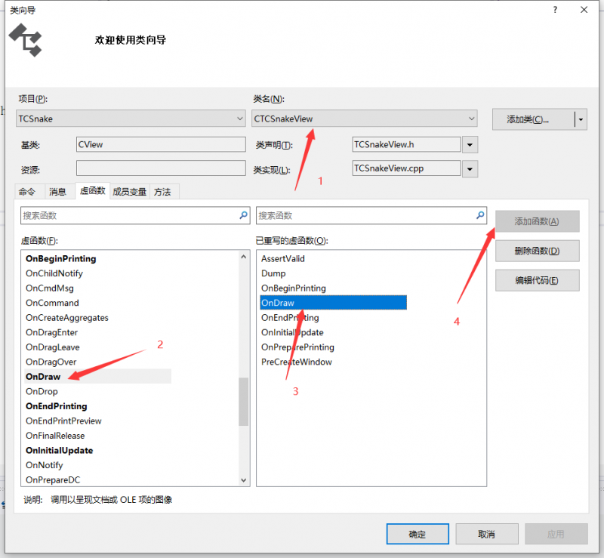Click the 删除函数(D) button
This screenshot has height=558, width=604.
(x=537, y=251)
